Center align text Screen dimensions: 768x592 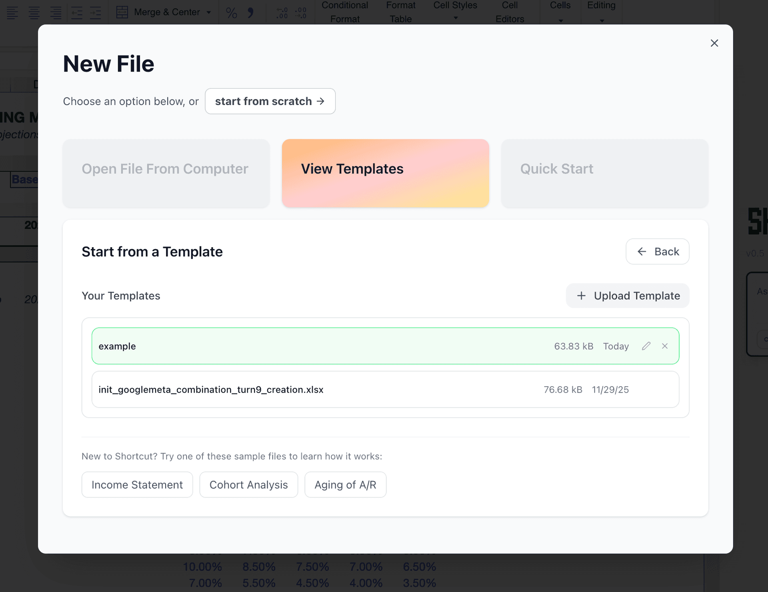point(34,12)
